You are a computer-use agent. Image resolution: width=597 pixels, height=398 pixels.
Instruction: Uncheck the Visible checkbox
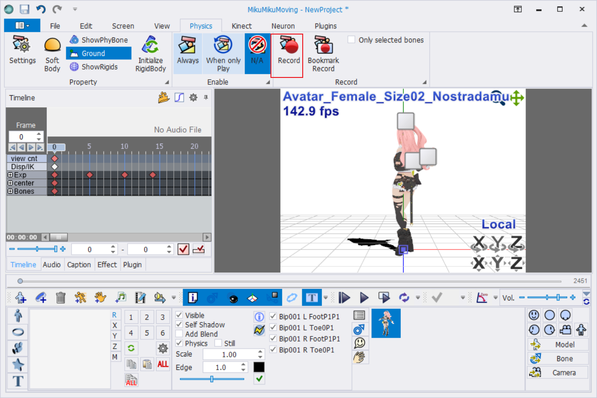click(179, 315)
